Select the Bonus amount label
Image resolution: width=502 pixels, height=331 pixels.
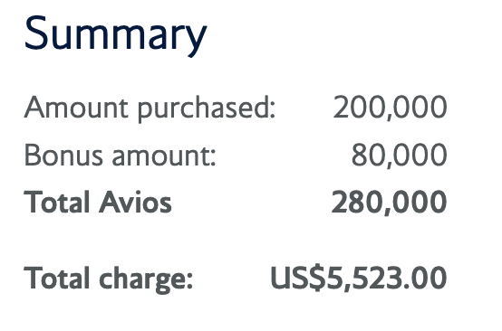120,155
